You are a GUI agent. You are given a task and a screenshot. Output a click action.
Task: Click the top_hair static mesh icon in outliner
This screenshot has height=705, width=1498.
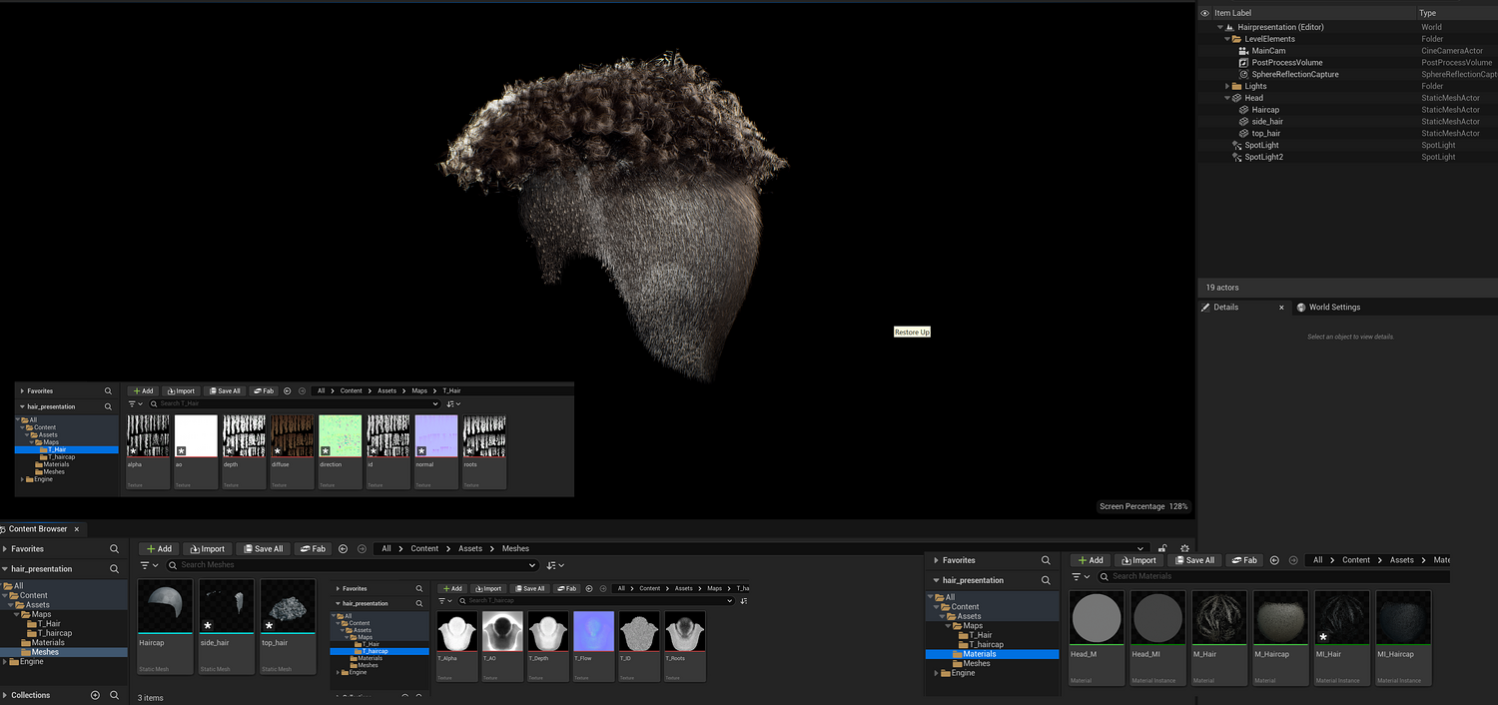[1243, 134]
